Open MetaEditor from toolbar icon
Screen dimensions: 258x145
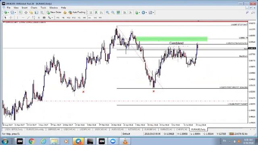(x=65, y=12)
